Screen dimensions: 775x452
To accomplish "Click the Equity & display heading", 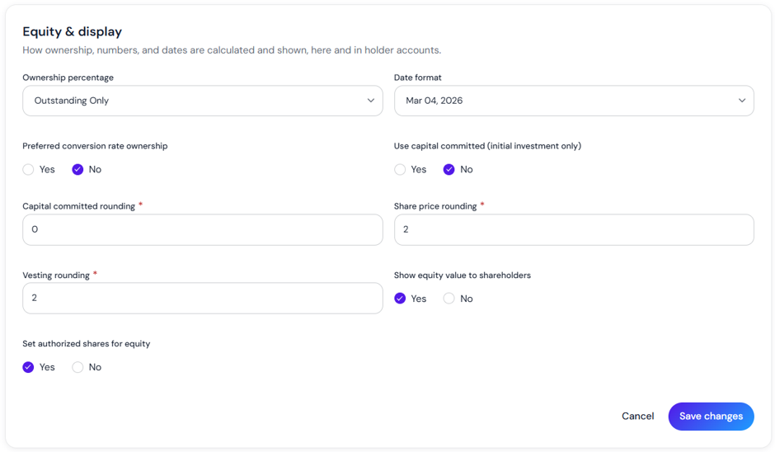I will coord(73,31).
